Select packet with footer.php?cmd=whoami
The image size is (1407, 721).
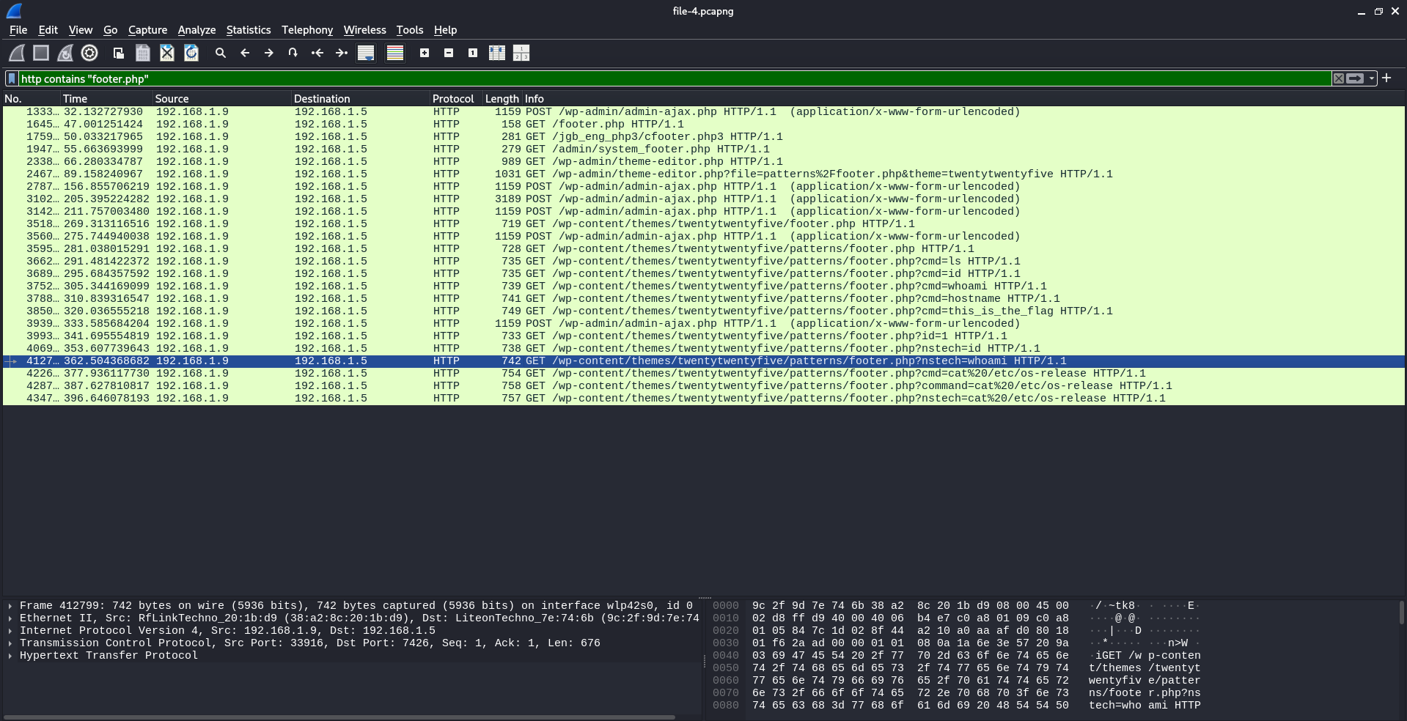(x=704, y=286)
